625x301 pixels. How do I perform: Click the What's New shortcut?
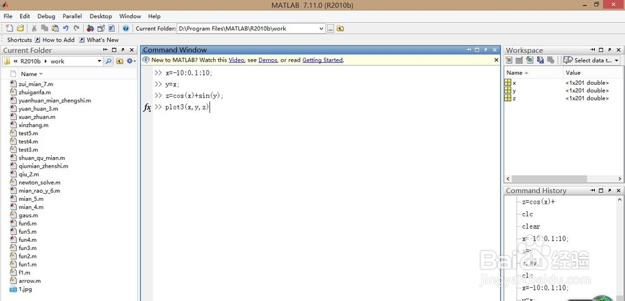99,40
